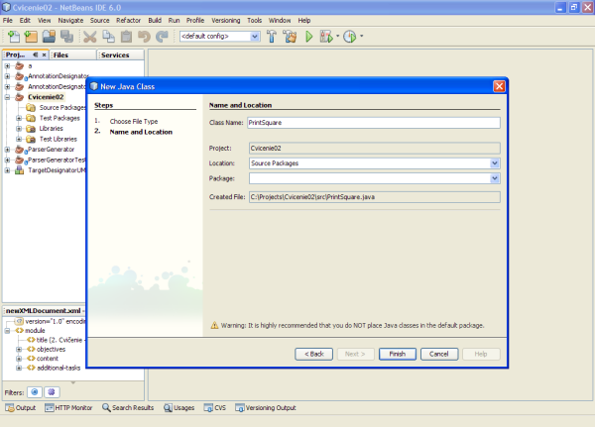Open the Profile menu
The width and height of the screenshot is (595, 427).
tap(195, 21)
